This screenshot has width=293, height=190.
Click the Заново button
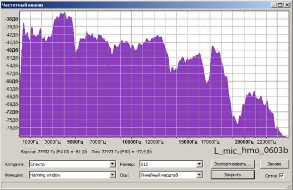point(274,164)
